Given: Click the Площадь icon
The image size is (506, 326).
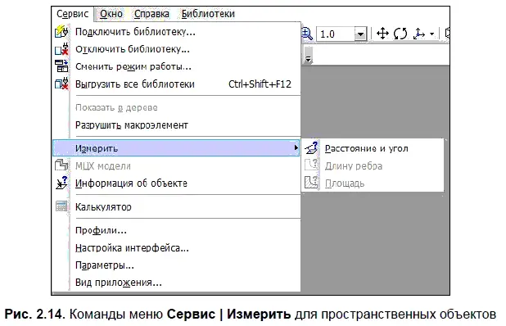Looking at the screenshot, I should (x=311, y=183).
